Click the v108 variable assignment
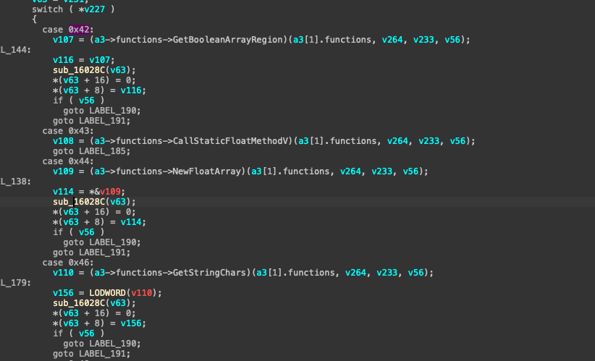This screenshot has width=595, height=361. [x=63, y=140]
